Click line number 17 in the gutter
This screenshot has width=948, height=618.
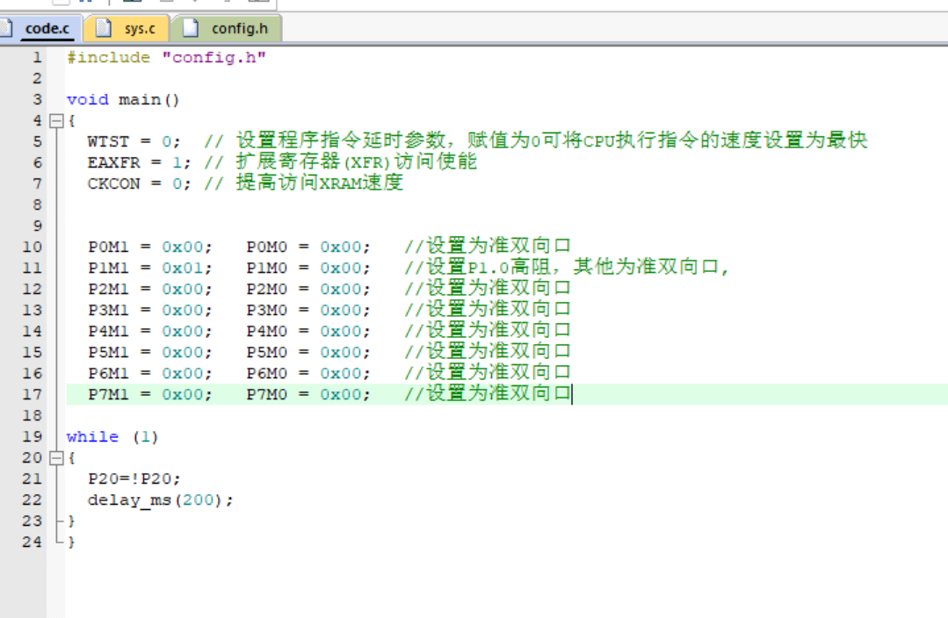32,394
